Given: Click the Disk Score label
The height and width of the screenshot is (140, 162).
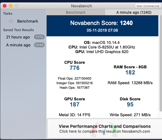Looking at the screenshot, I should tap(130, 99).
